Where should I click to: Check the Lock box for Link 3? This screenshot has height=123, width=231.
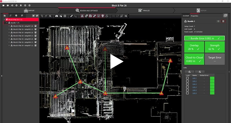click(x=188, y=84)
